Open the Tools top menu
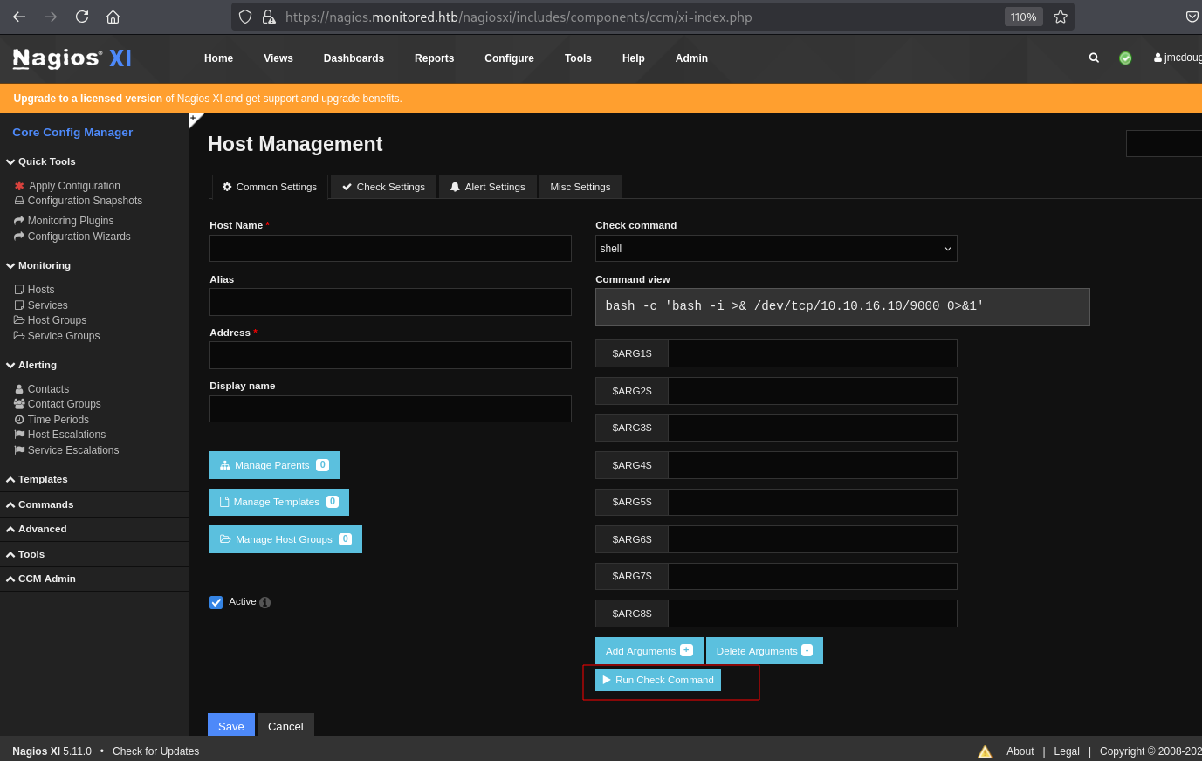 tap(578, 58)
